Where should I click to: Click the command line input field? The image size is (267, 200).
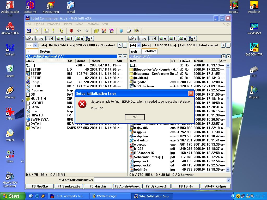160,180
